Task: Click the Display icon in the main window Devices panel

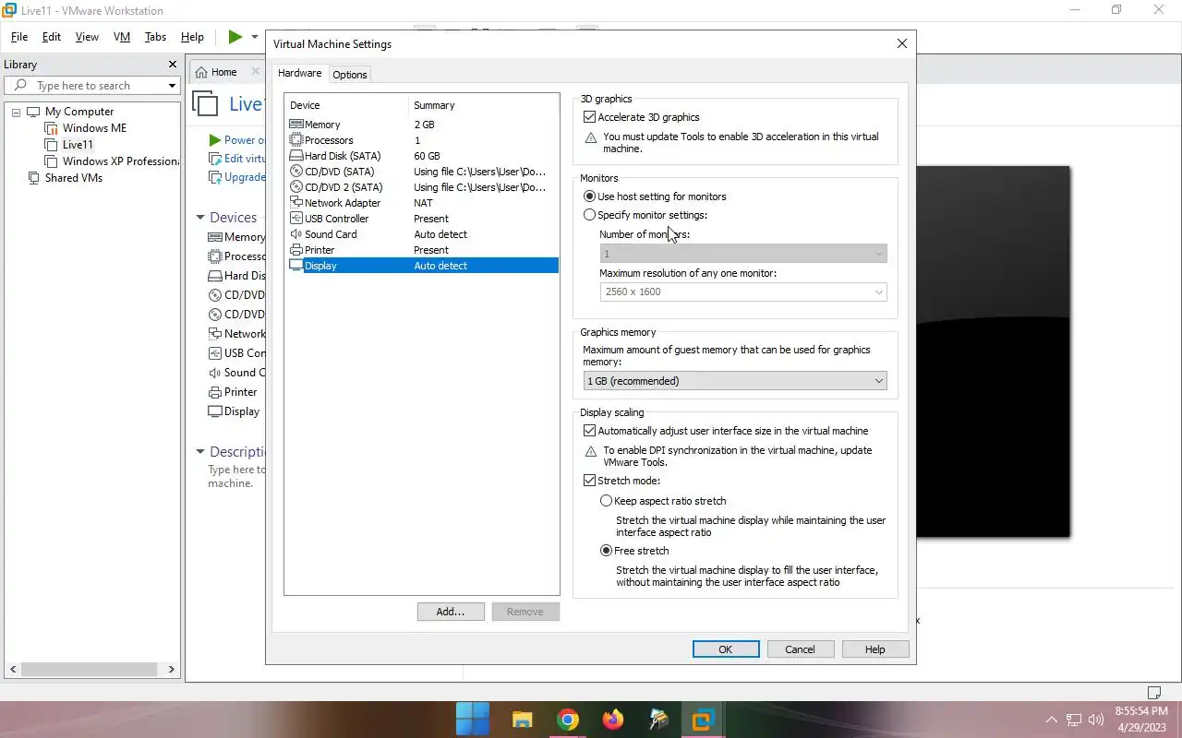Action: click(x=215, y=411)
